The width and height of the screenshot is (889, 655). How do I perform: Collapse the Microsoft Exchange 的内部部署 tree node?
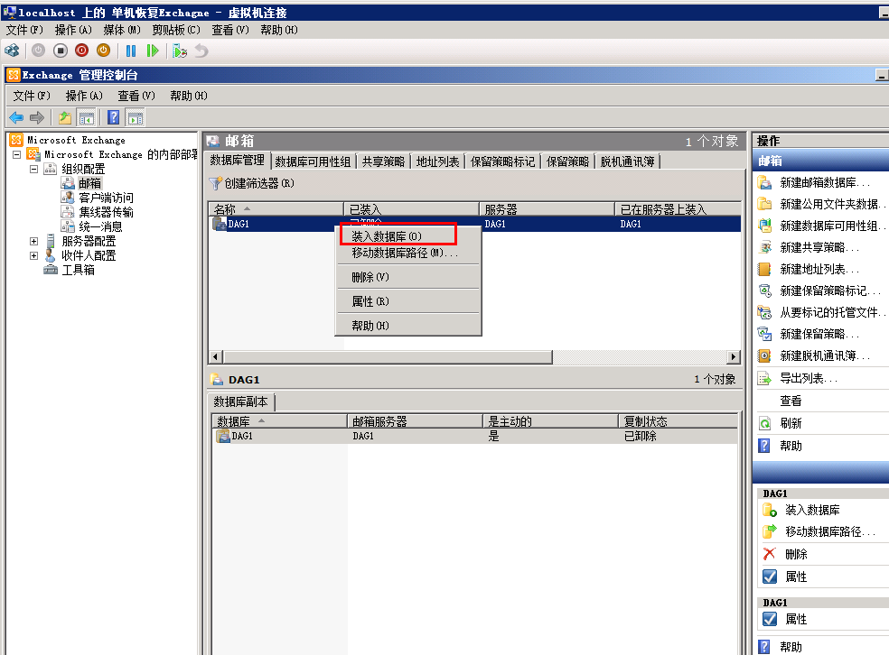coord(17,154)
